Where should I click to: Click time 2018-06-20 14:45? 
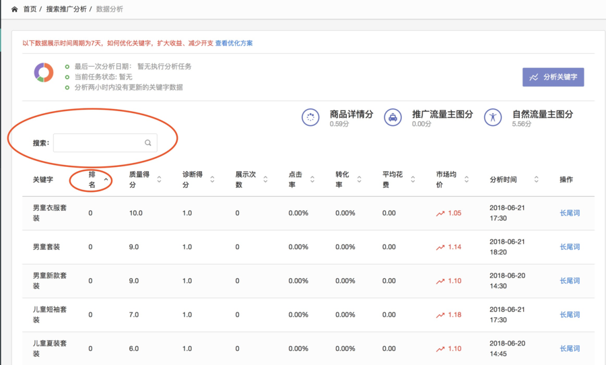[x=507, y=348]
